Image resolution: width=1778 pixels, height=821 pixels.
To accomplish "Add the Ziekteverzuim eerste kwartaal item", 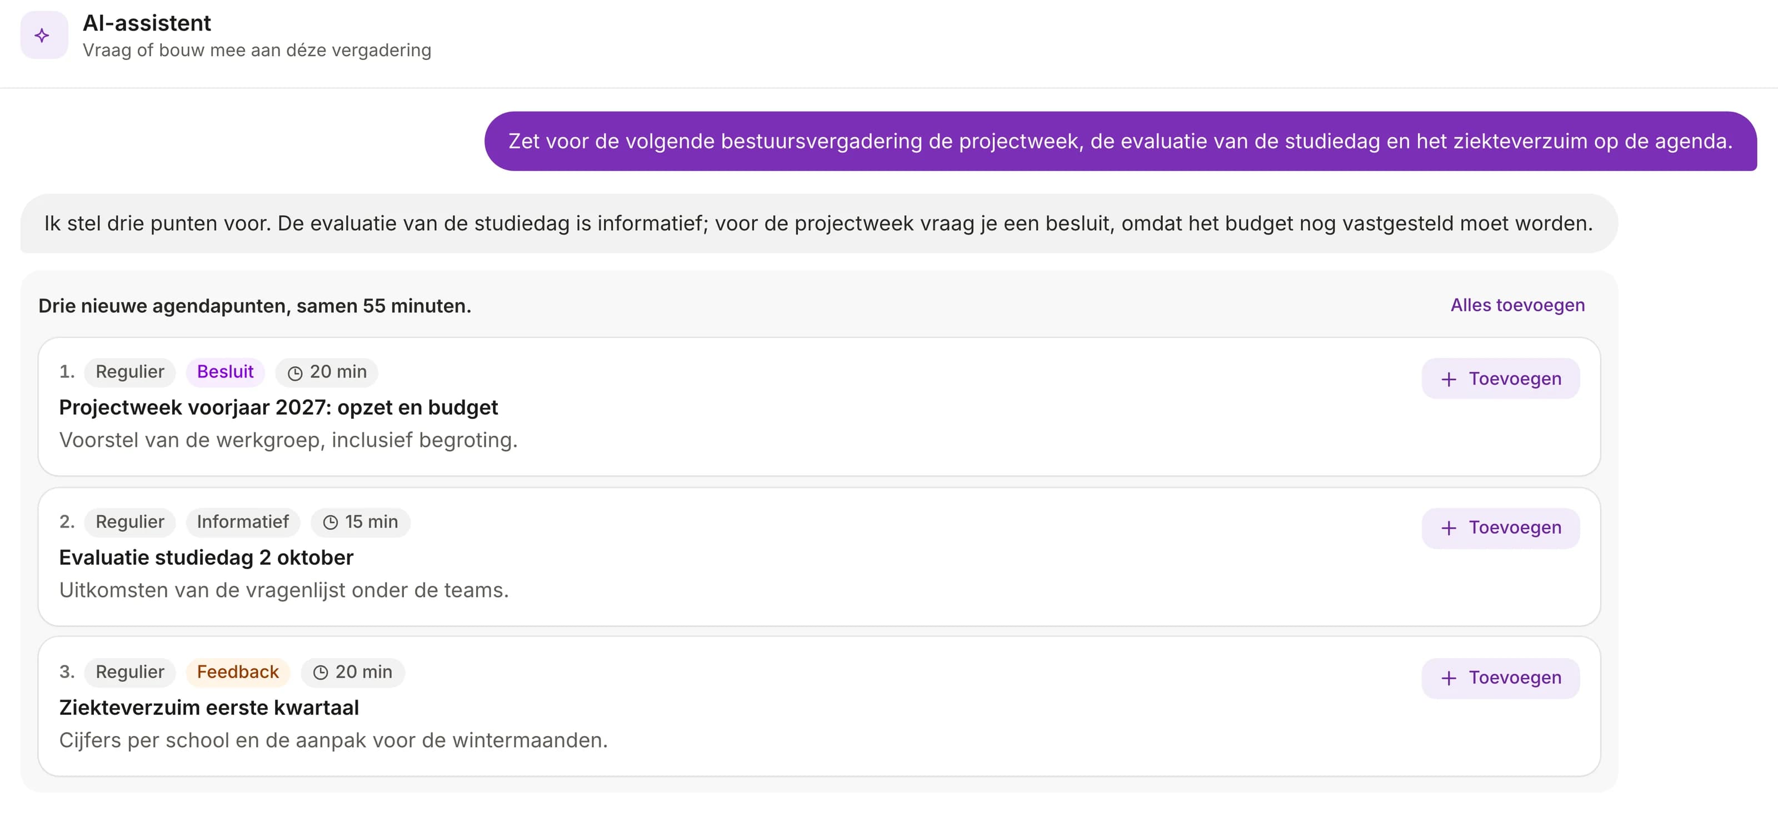I will [x=1501, y=678].
